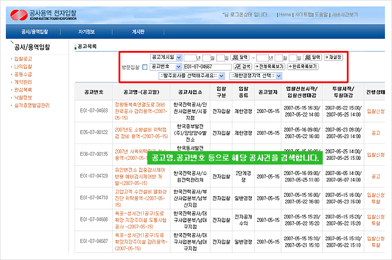Click notice number E01-07-04683
Image resolution: width=392 pixels, height=260 pixels.
click(x=94, y=111)
